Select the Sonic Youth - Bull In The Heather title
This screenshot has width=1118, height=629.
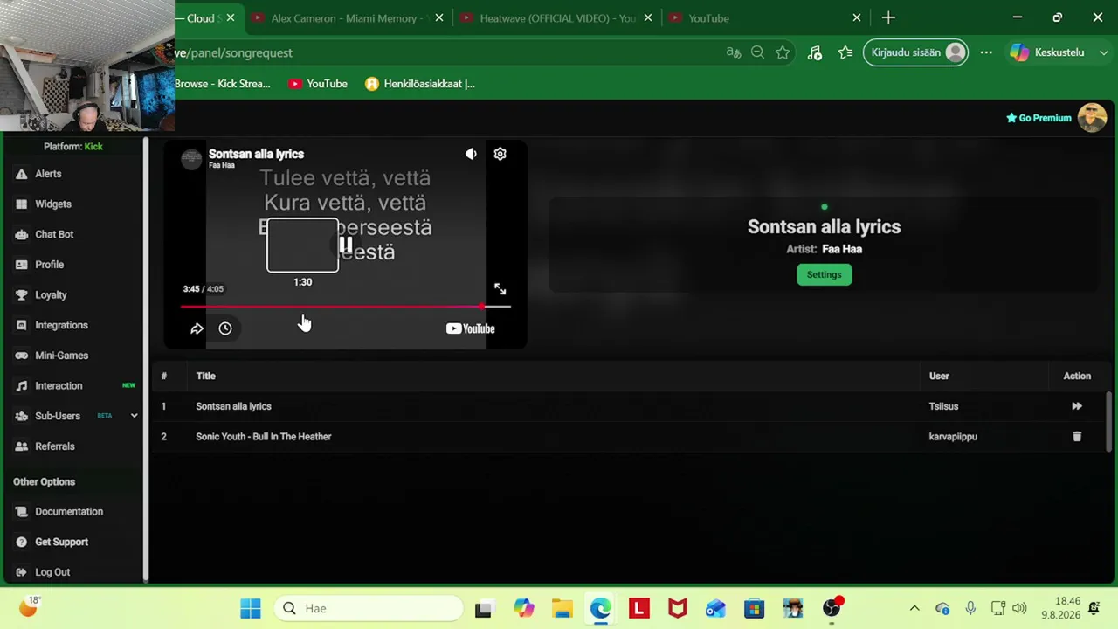pos(264,437)
